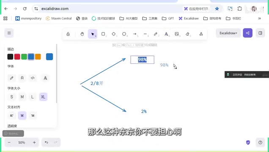
Task: Open the more tools shapes icon
Action: click(x=201, y=34)
